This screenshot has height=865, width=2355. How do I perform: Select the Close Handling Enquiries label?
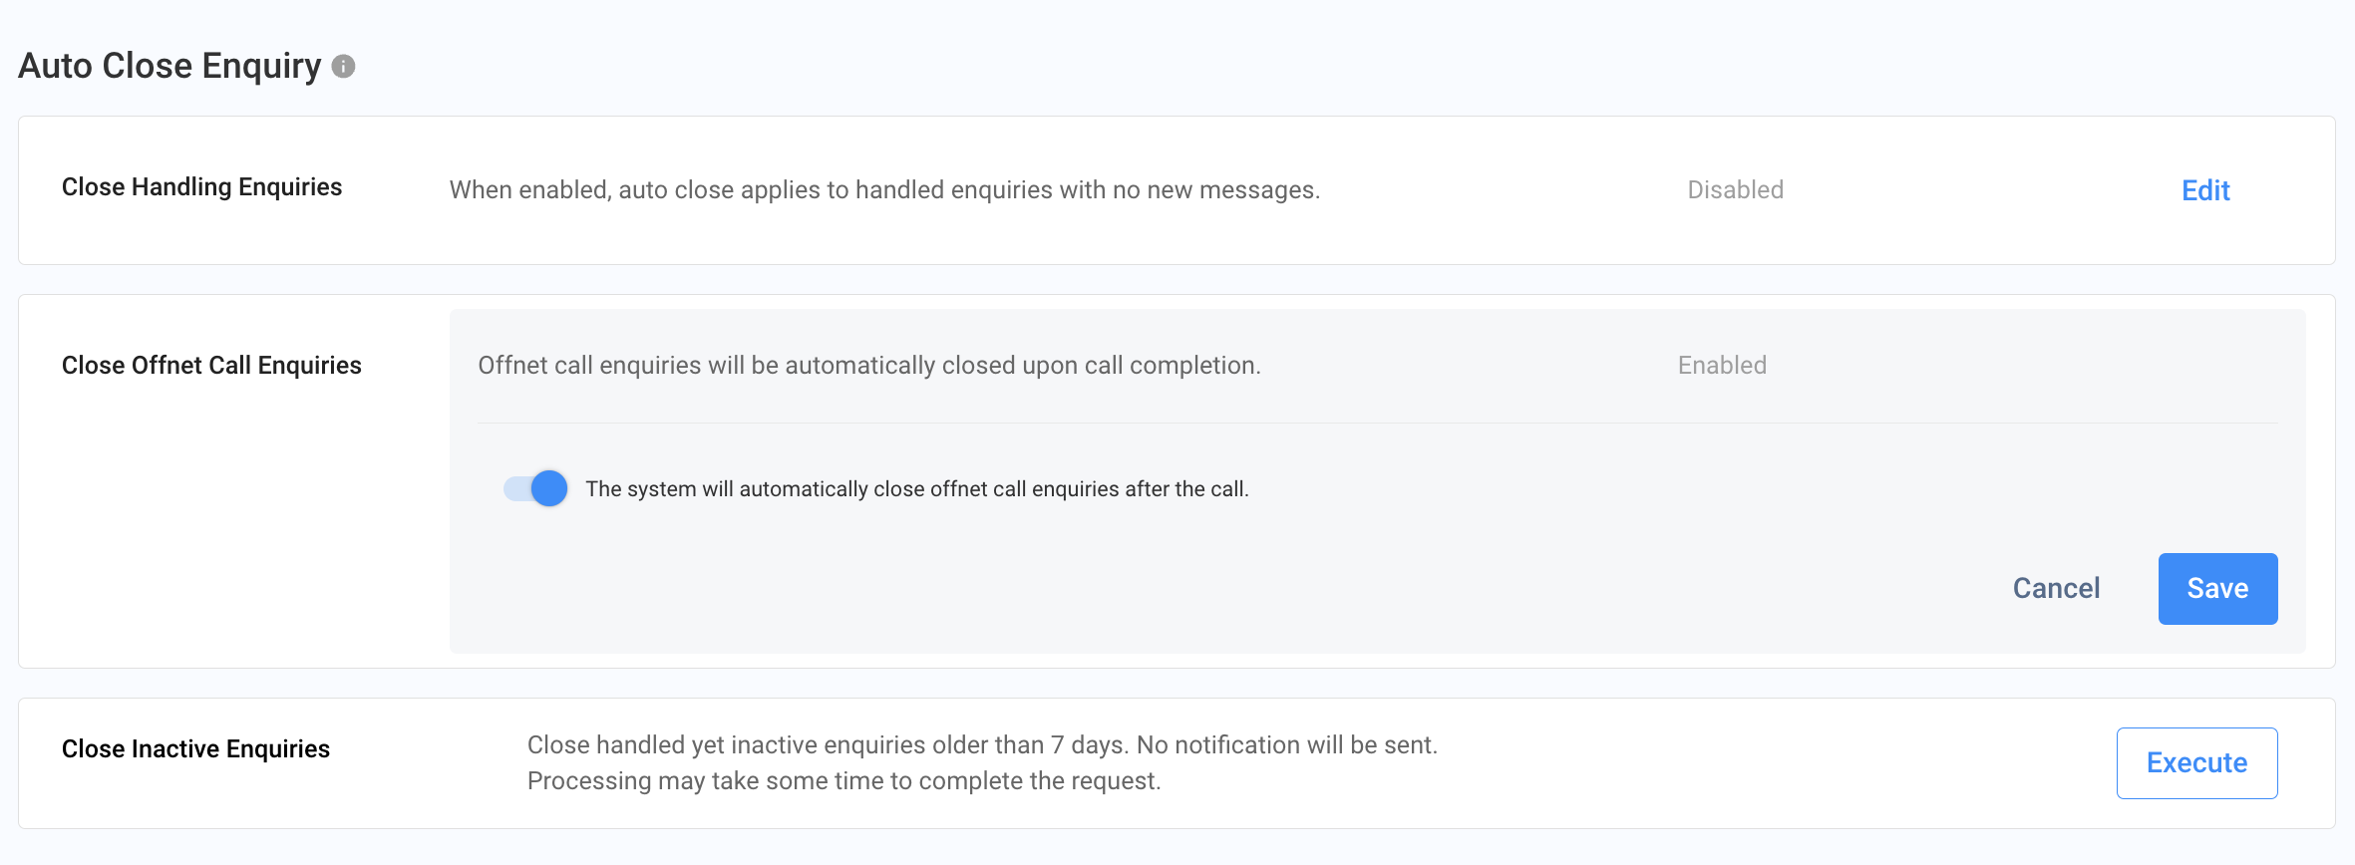coord(201,187)
